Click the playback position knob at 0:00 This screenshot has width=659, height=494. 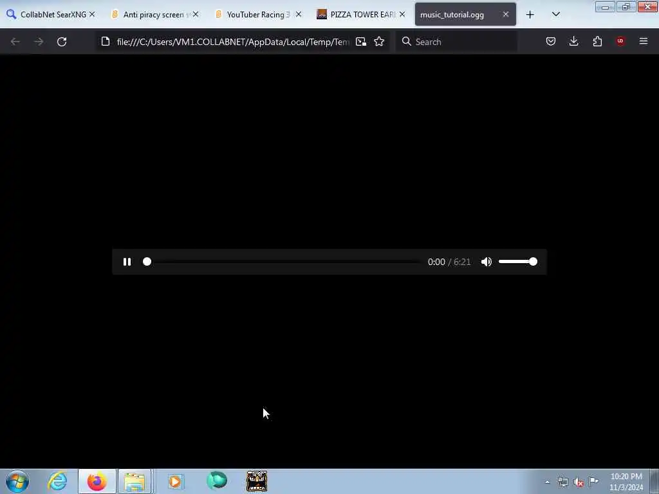pyautogui.click(x=147, y=262)
